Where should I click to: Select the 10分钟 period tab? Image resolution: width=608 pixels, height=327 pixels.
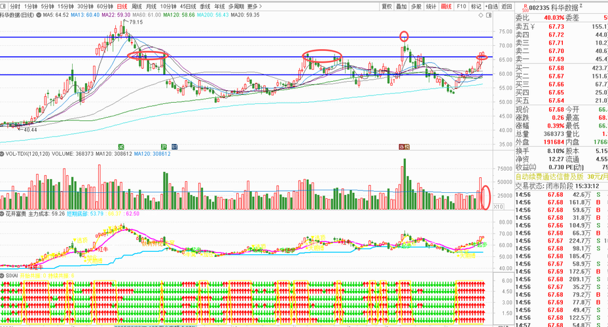point(168,6)
